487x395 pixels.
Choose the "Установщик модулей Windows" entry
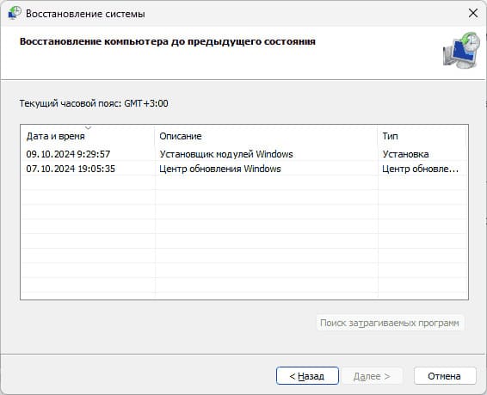click(x=226, y=154)
